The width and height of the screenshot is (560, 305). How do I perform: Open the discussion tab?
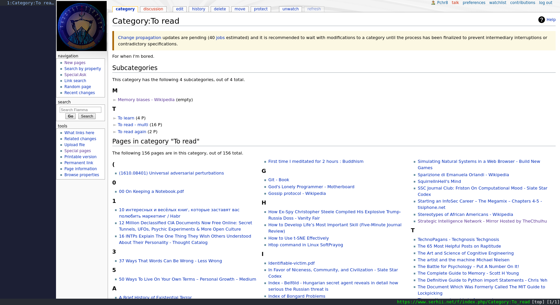[x=153, y=9]
